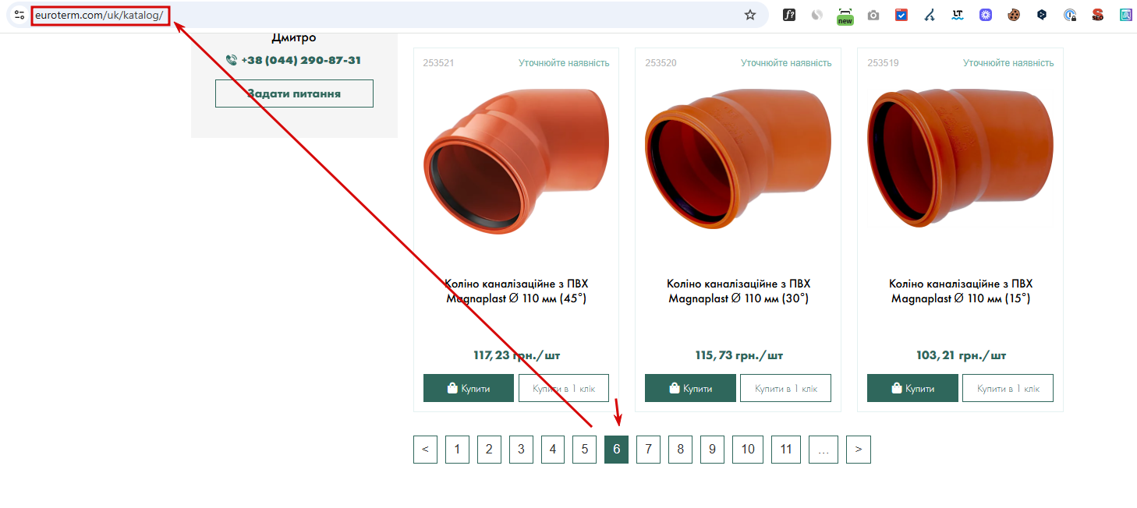Image resolution: width=1137 pixels, height=508 pixels.
Task: Go to pagination page 7
Action: pos(648,450)
